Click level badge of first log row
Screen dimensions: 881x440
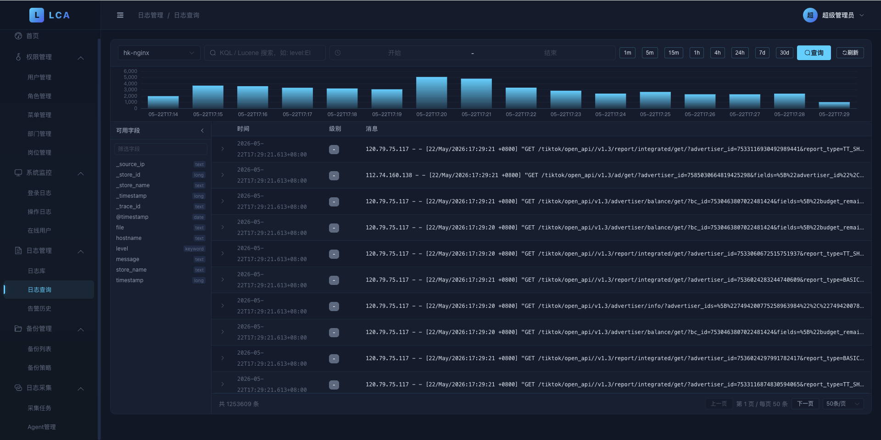(x=334, y=150)
